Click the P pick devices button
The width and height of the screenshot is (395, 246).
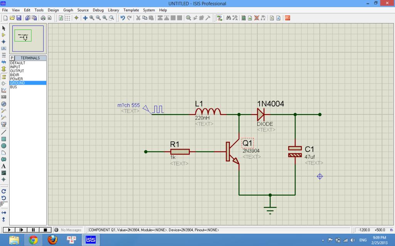(x=12, y=58)
